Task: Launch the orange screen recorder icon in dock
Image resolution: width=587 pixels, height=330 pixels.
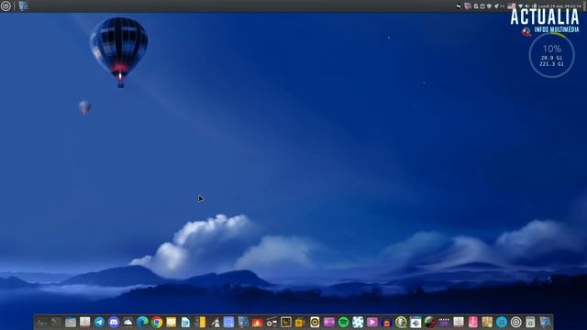Action: point(300,322)
